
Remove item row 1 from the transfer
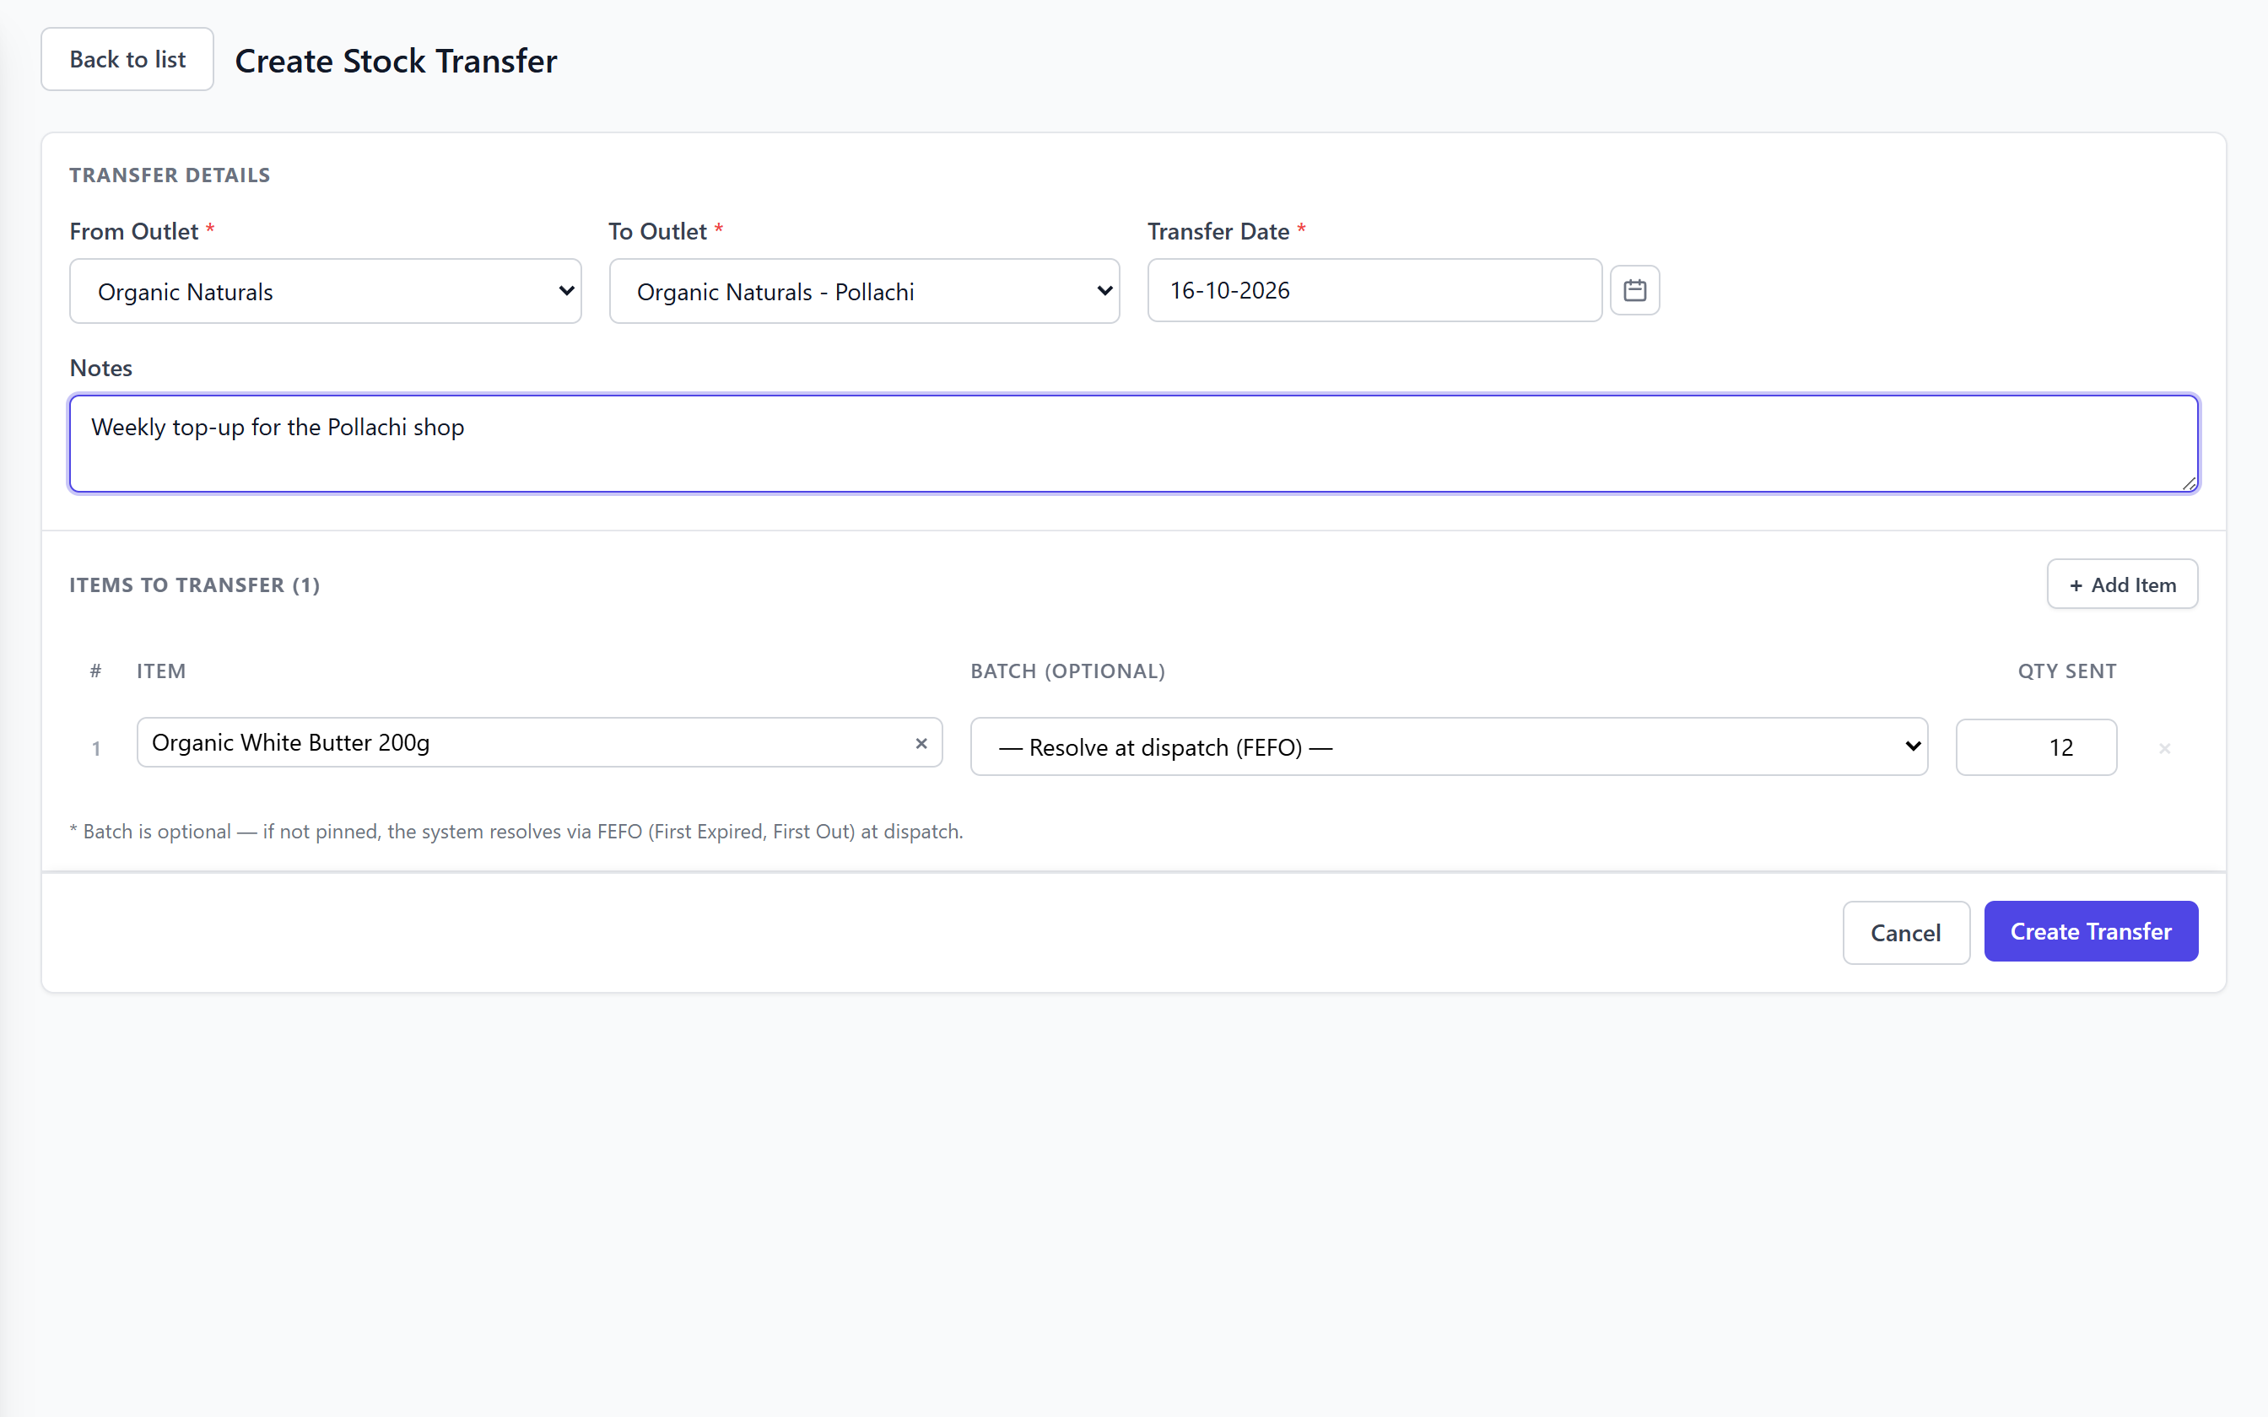[2165, 748]
